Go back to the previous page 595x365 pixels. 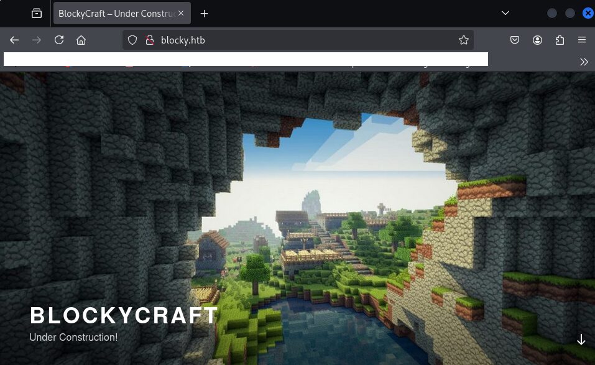point(14,40)
